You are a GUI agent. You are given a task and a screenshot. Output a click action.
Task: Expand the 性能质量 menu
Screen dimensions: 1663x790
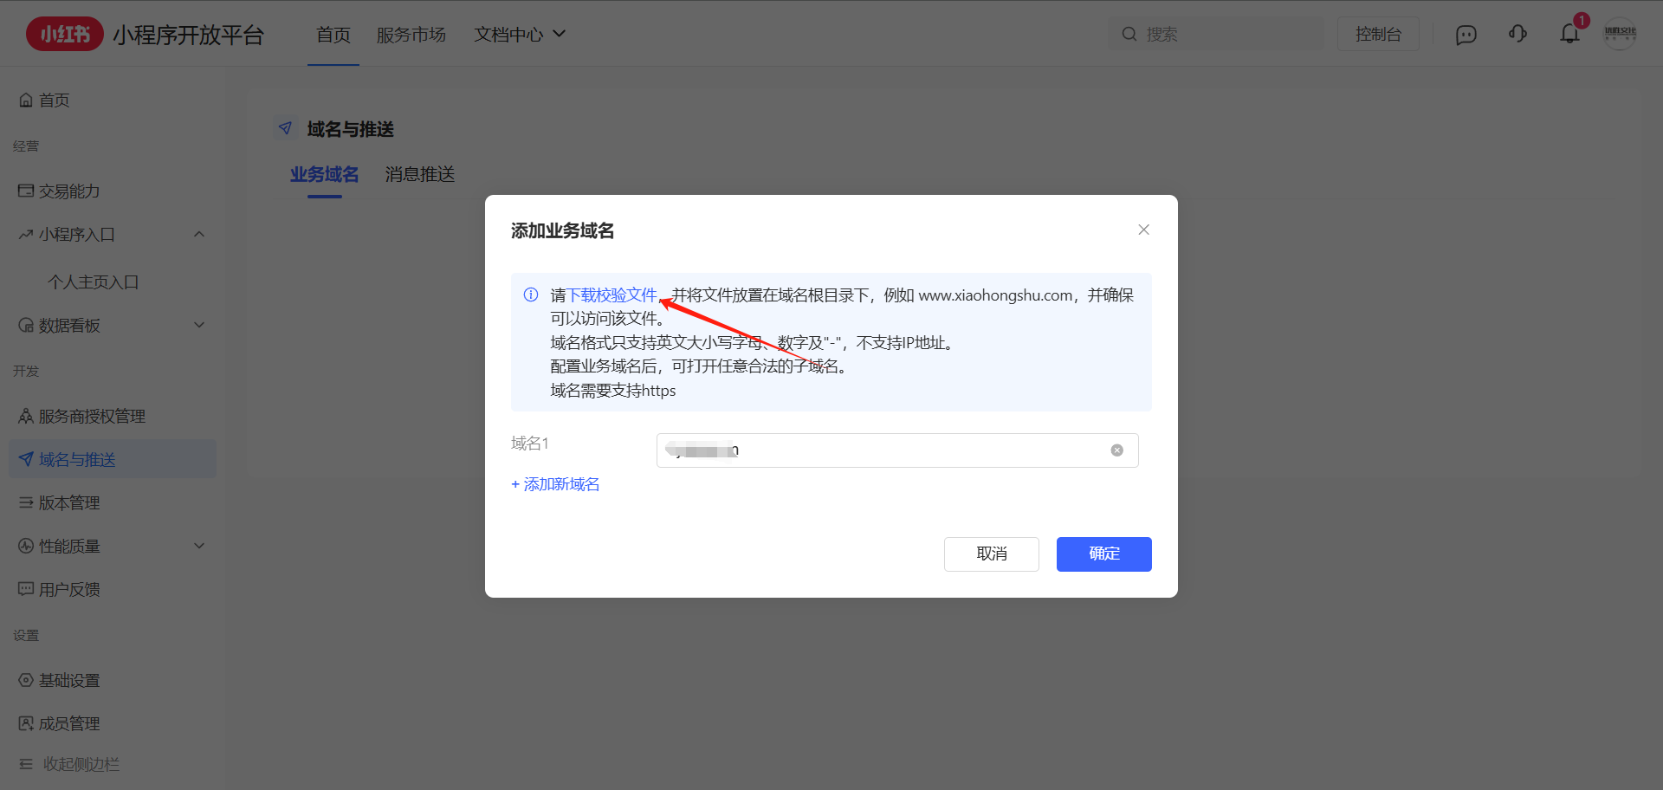click(x=199, y=547)
